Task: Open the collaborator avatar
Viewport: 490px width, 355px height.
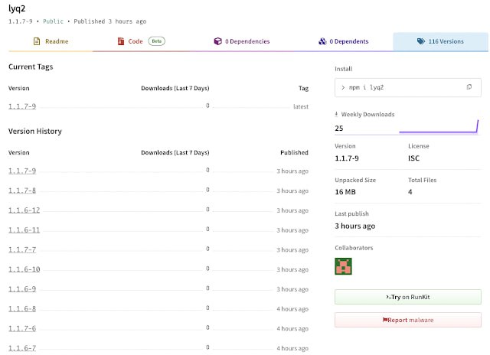Action: (343, 266)
